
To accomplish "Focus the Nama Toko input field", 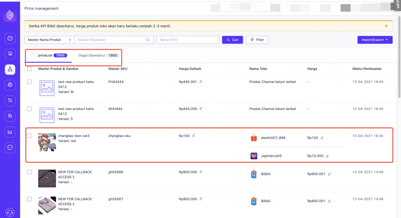I will [188, 40].
